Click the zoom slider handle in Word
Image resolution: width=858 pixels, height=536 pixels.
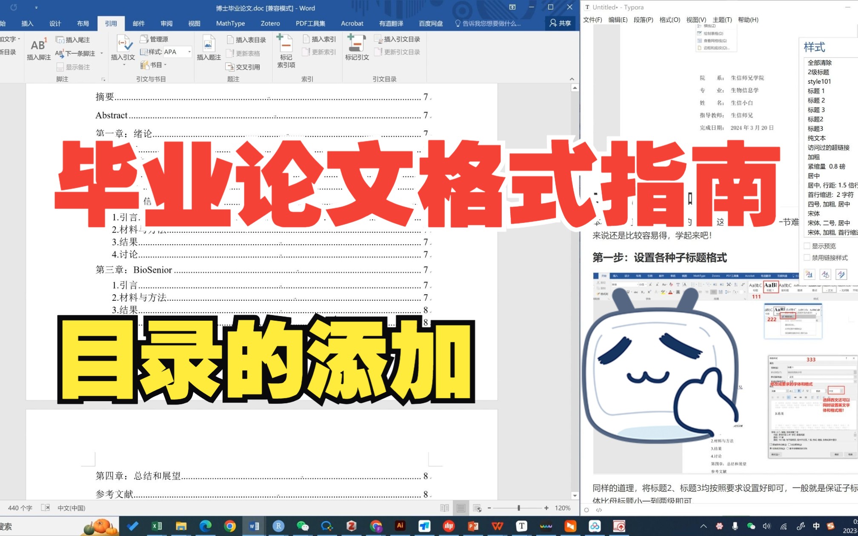(x=518, y=508)
